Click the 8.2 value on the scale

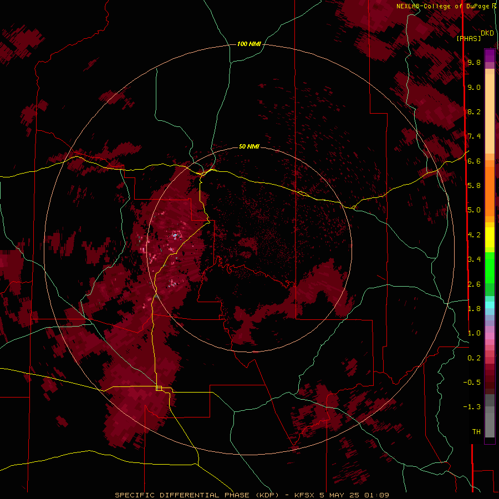[x=474, y=111]
